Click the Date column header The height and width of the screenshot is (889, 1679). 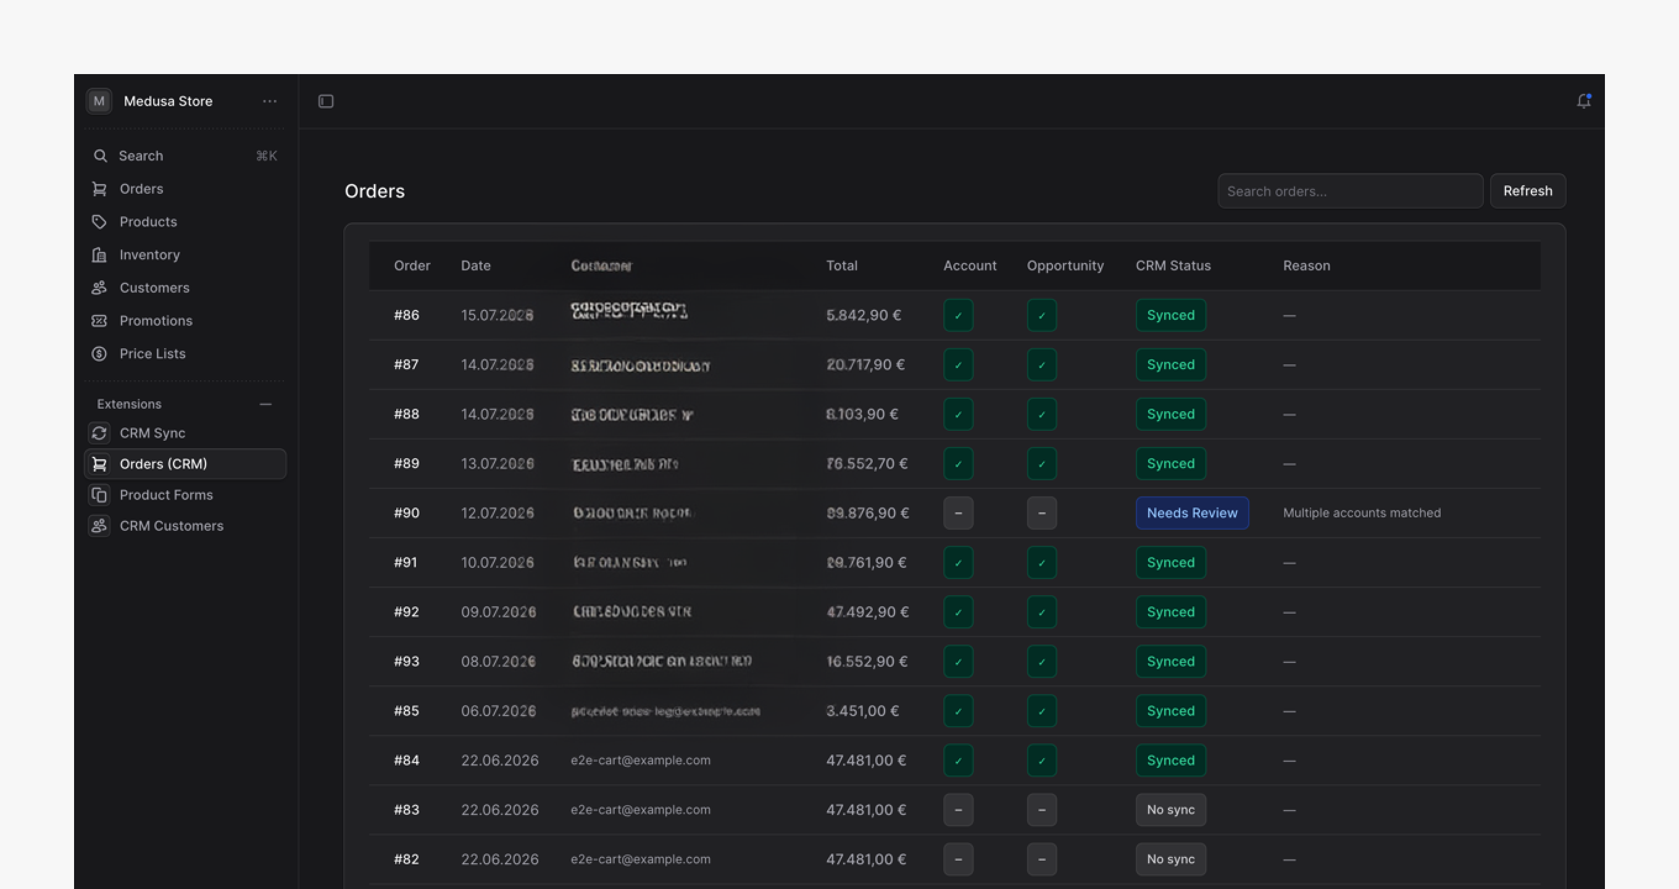coord(475,266)
